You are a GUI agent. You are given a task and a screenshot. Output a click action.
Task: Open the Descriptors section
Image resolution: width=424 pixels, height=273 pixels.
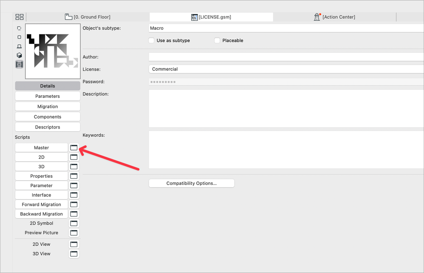[48, 127]
